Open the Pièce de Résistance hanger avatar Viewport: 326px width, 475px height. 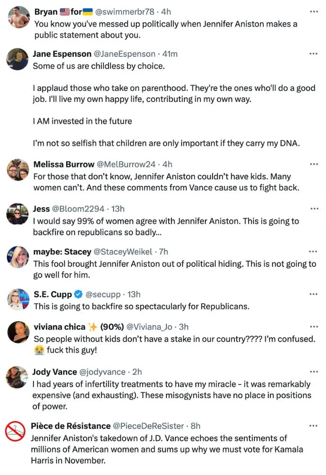16,431
